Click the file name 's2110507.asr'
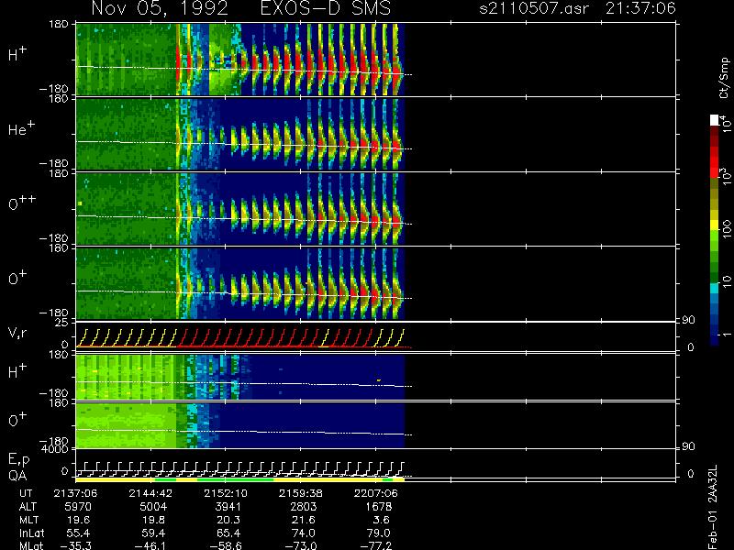This screenshot has height=550, width=734. point(534,8)
